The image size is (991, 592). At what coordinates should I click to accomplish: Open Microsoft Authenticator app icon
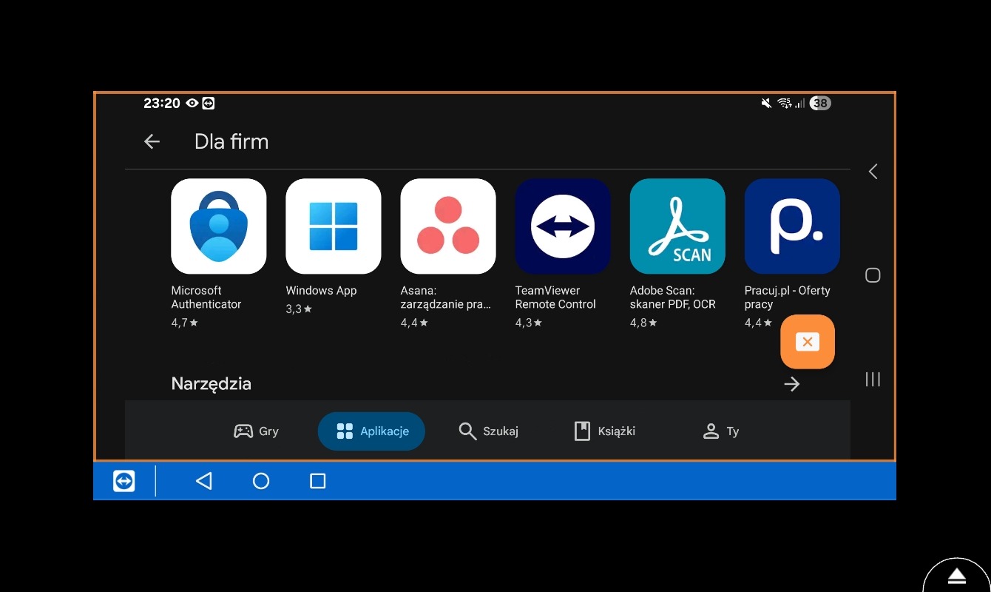pyautogui.click(x=218, y=226)
